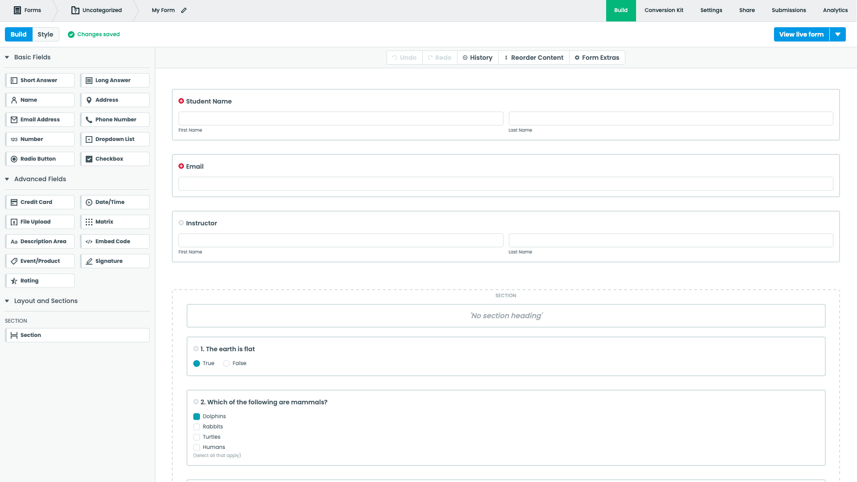Screen dimensions: 857x482
Task: Open the Build tab in top navigation
Action: tap(621, 10)
